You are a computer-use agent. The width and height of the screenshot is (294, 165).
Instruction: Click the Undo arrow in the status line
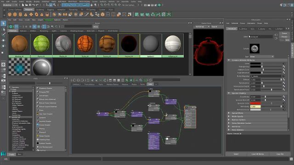point(34,5)
